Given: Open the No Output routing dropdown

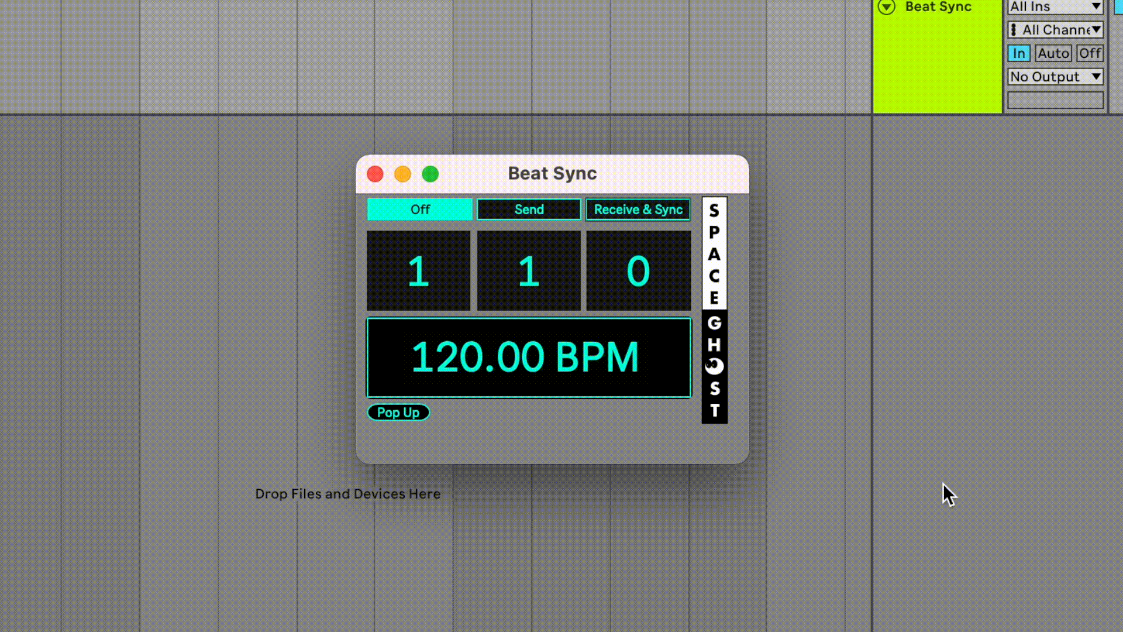Looking at the screenshot, I should [x=1055, y=77].
